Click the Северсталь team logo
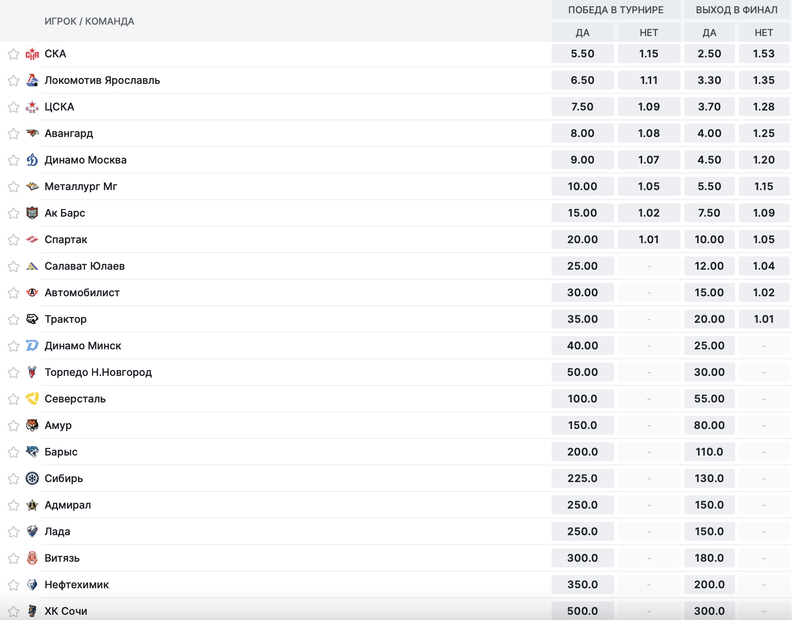The width and height of the screenshot is (792, 620). 32,399
